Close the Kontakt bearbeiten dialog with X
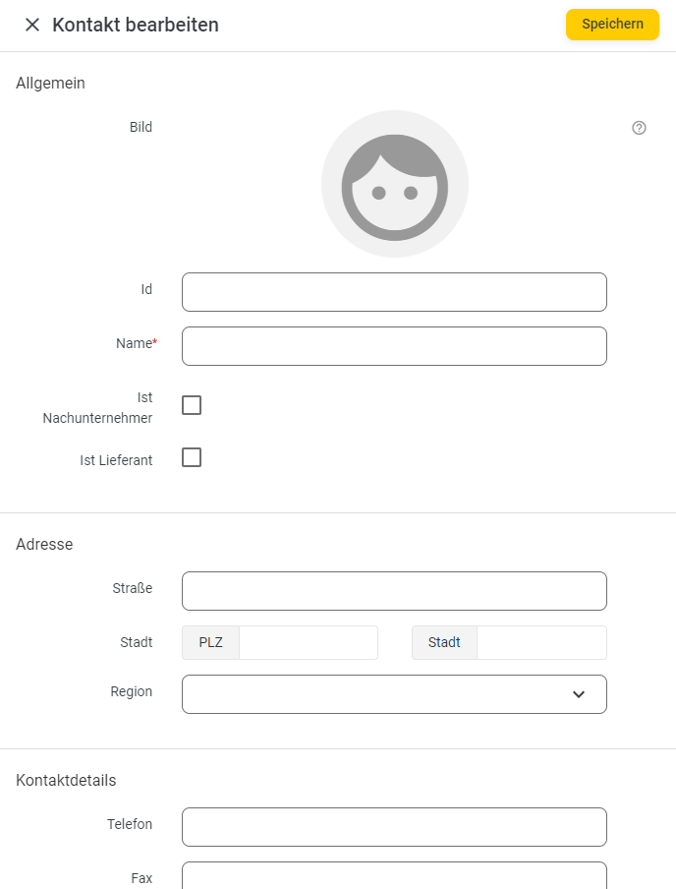The height and width of the screenshot is (889, 676). pos(32,25)
